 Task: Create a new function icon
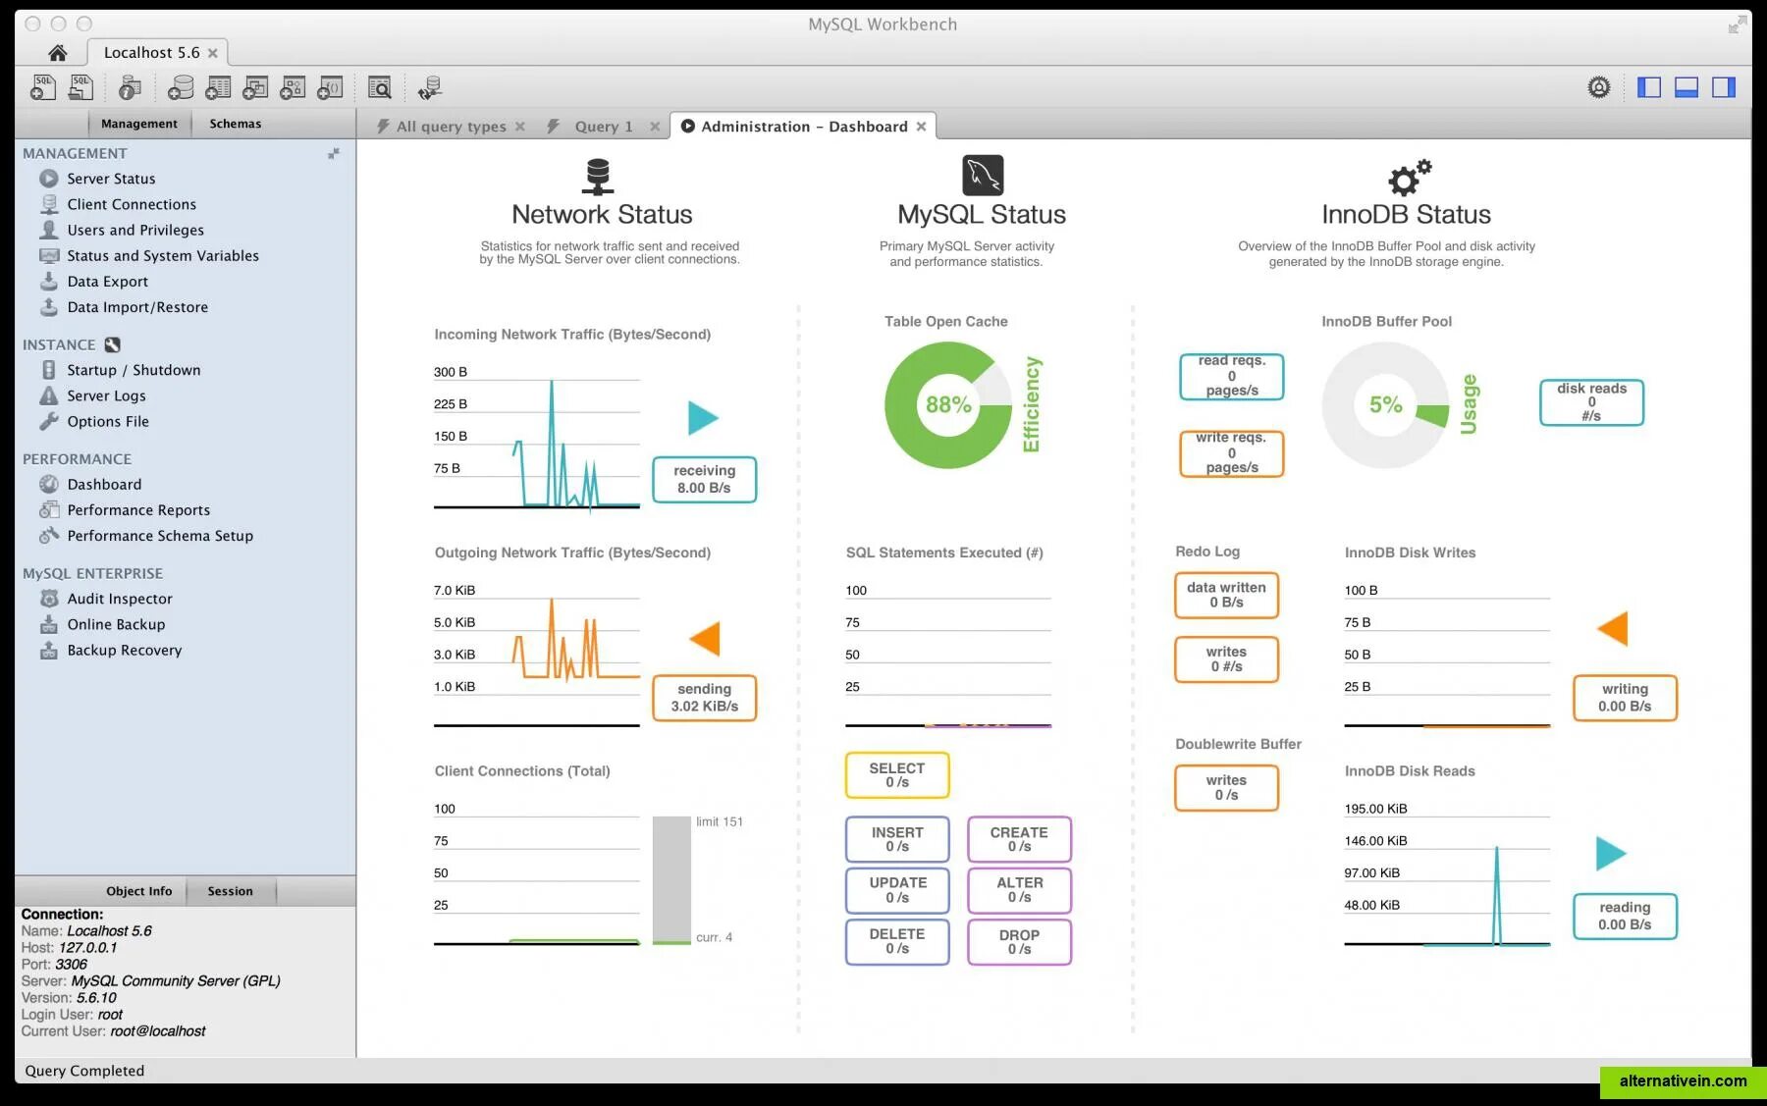[330, 88]
